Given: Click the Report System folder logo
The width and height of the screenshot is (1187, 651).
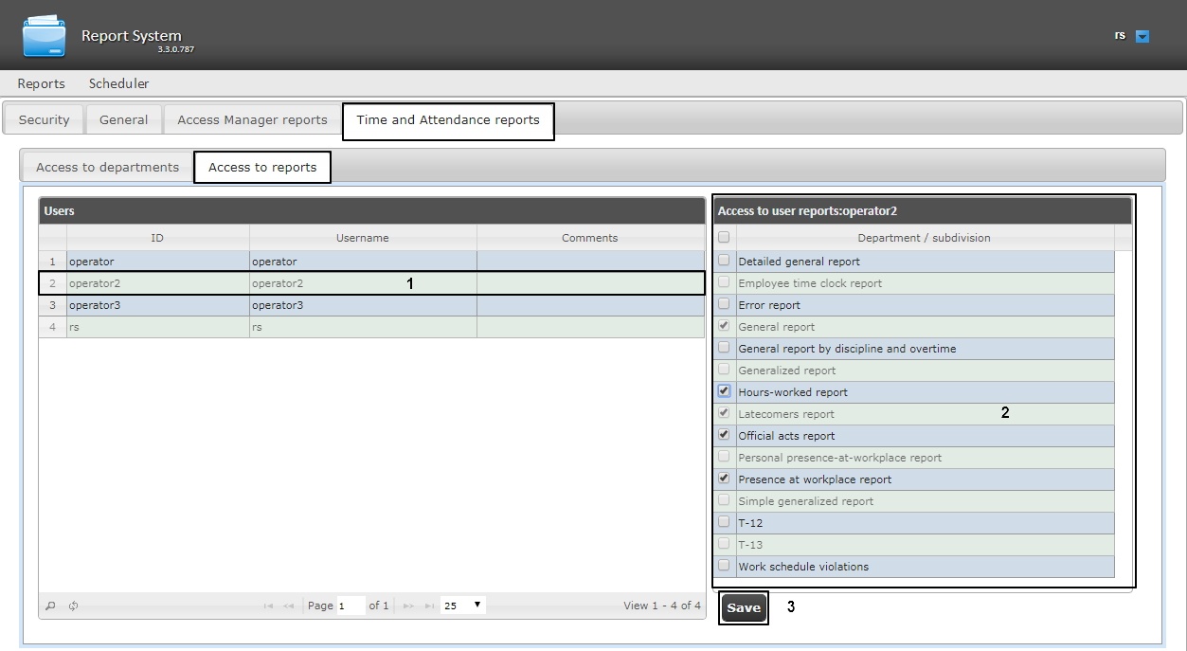Looking at the screenshot, I should point(45,36).
